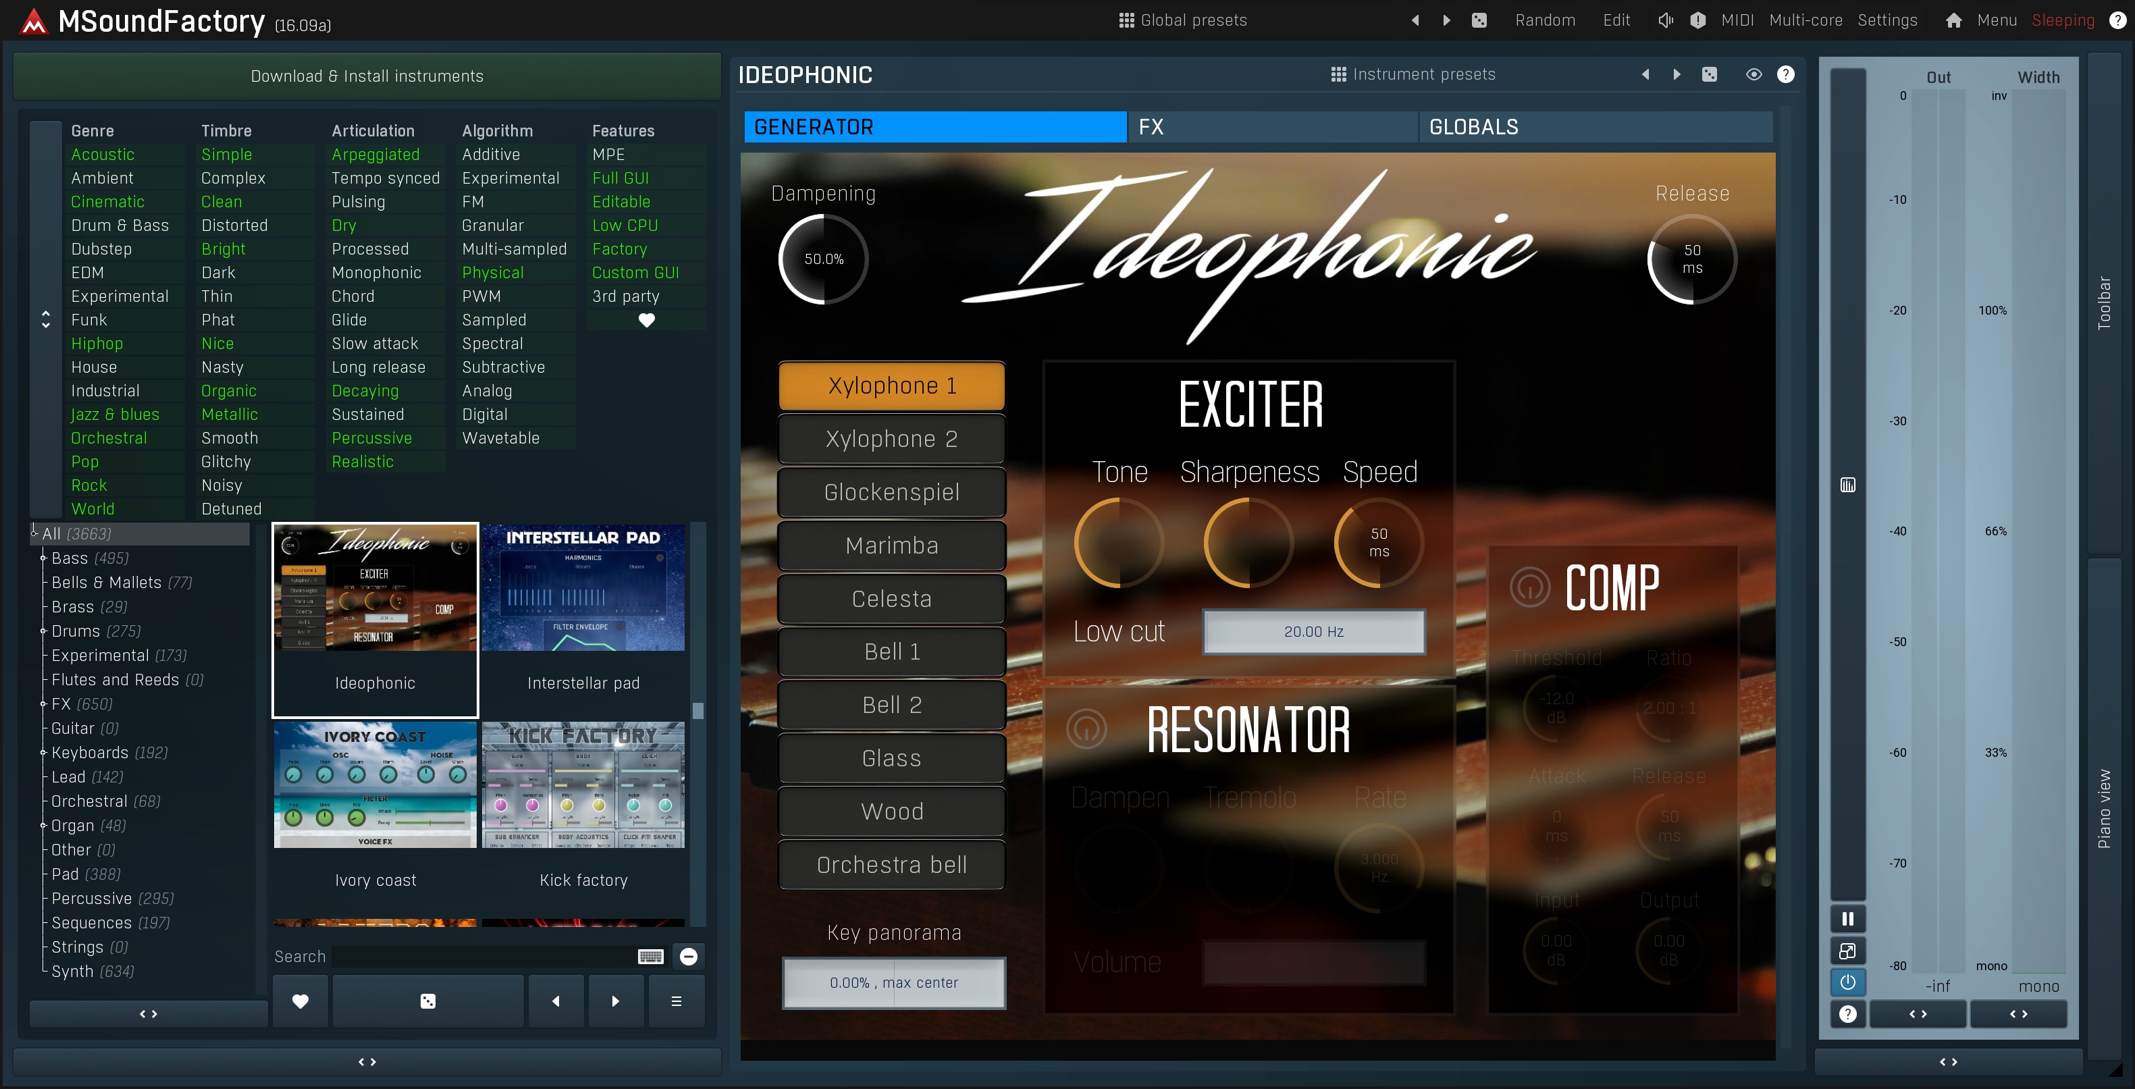
Task: Click the Dampening knob
Action: point(823,259)
